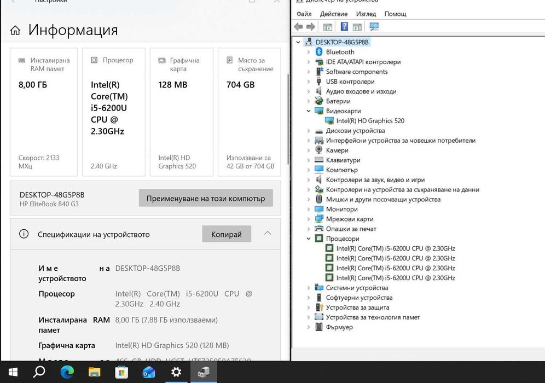The height and width of the screenshot is (383, 545).
Task: Click the Home icon beside Информация
Action: point(15,30)
